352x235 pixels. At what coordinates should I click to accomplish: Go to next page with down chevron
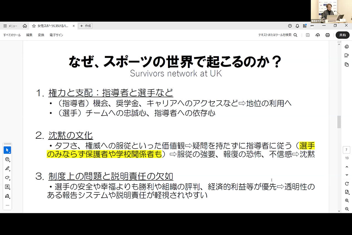point(347,175)
